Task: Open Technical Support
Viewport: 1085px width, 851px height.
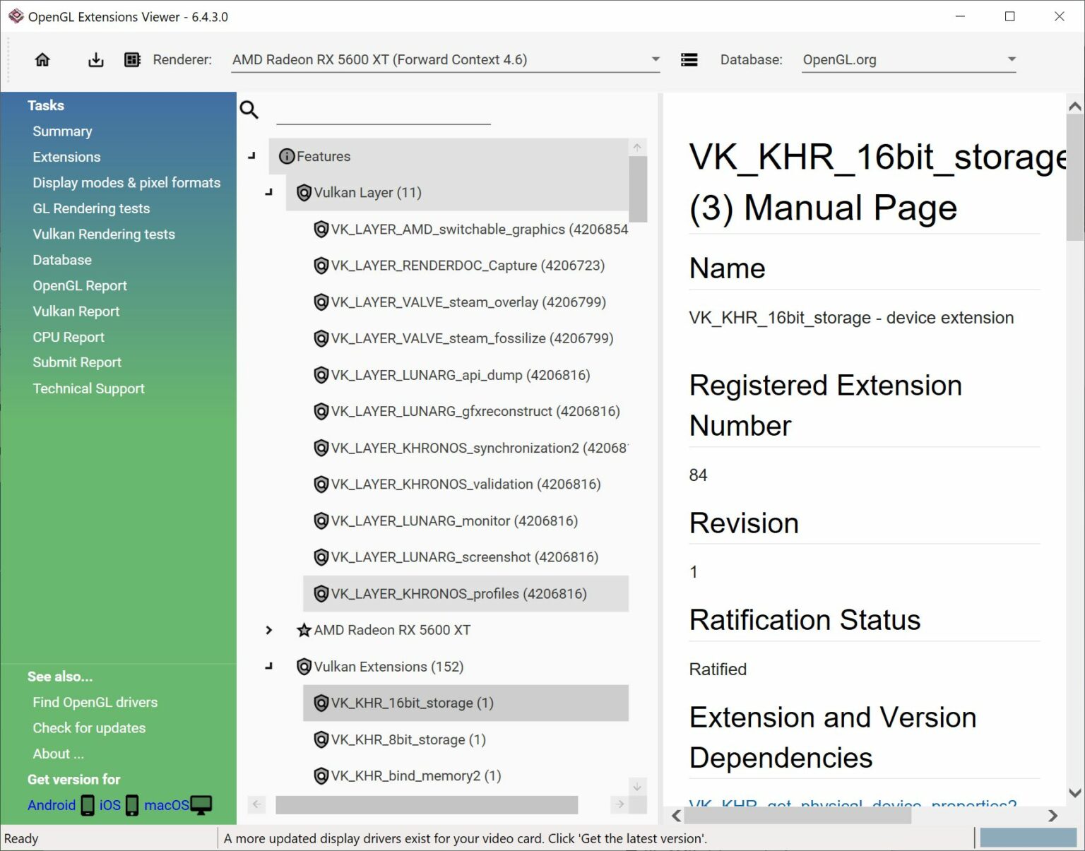Action: tap(88, 388)
